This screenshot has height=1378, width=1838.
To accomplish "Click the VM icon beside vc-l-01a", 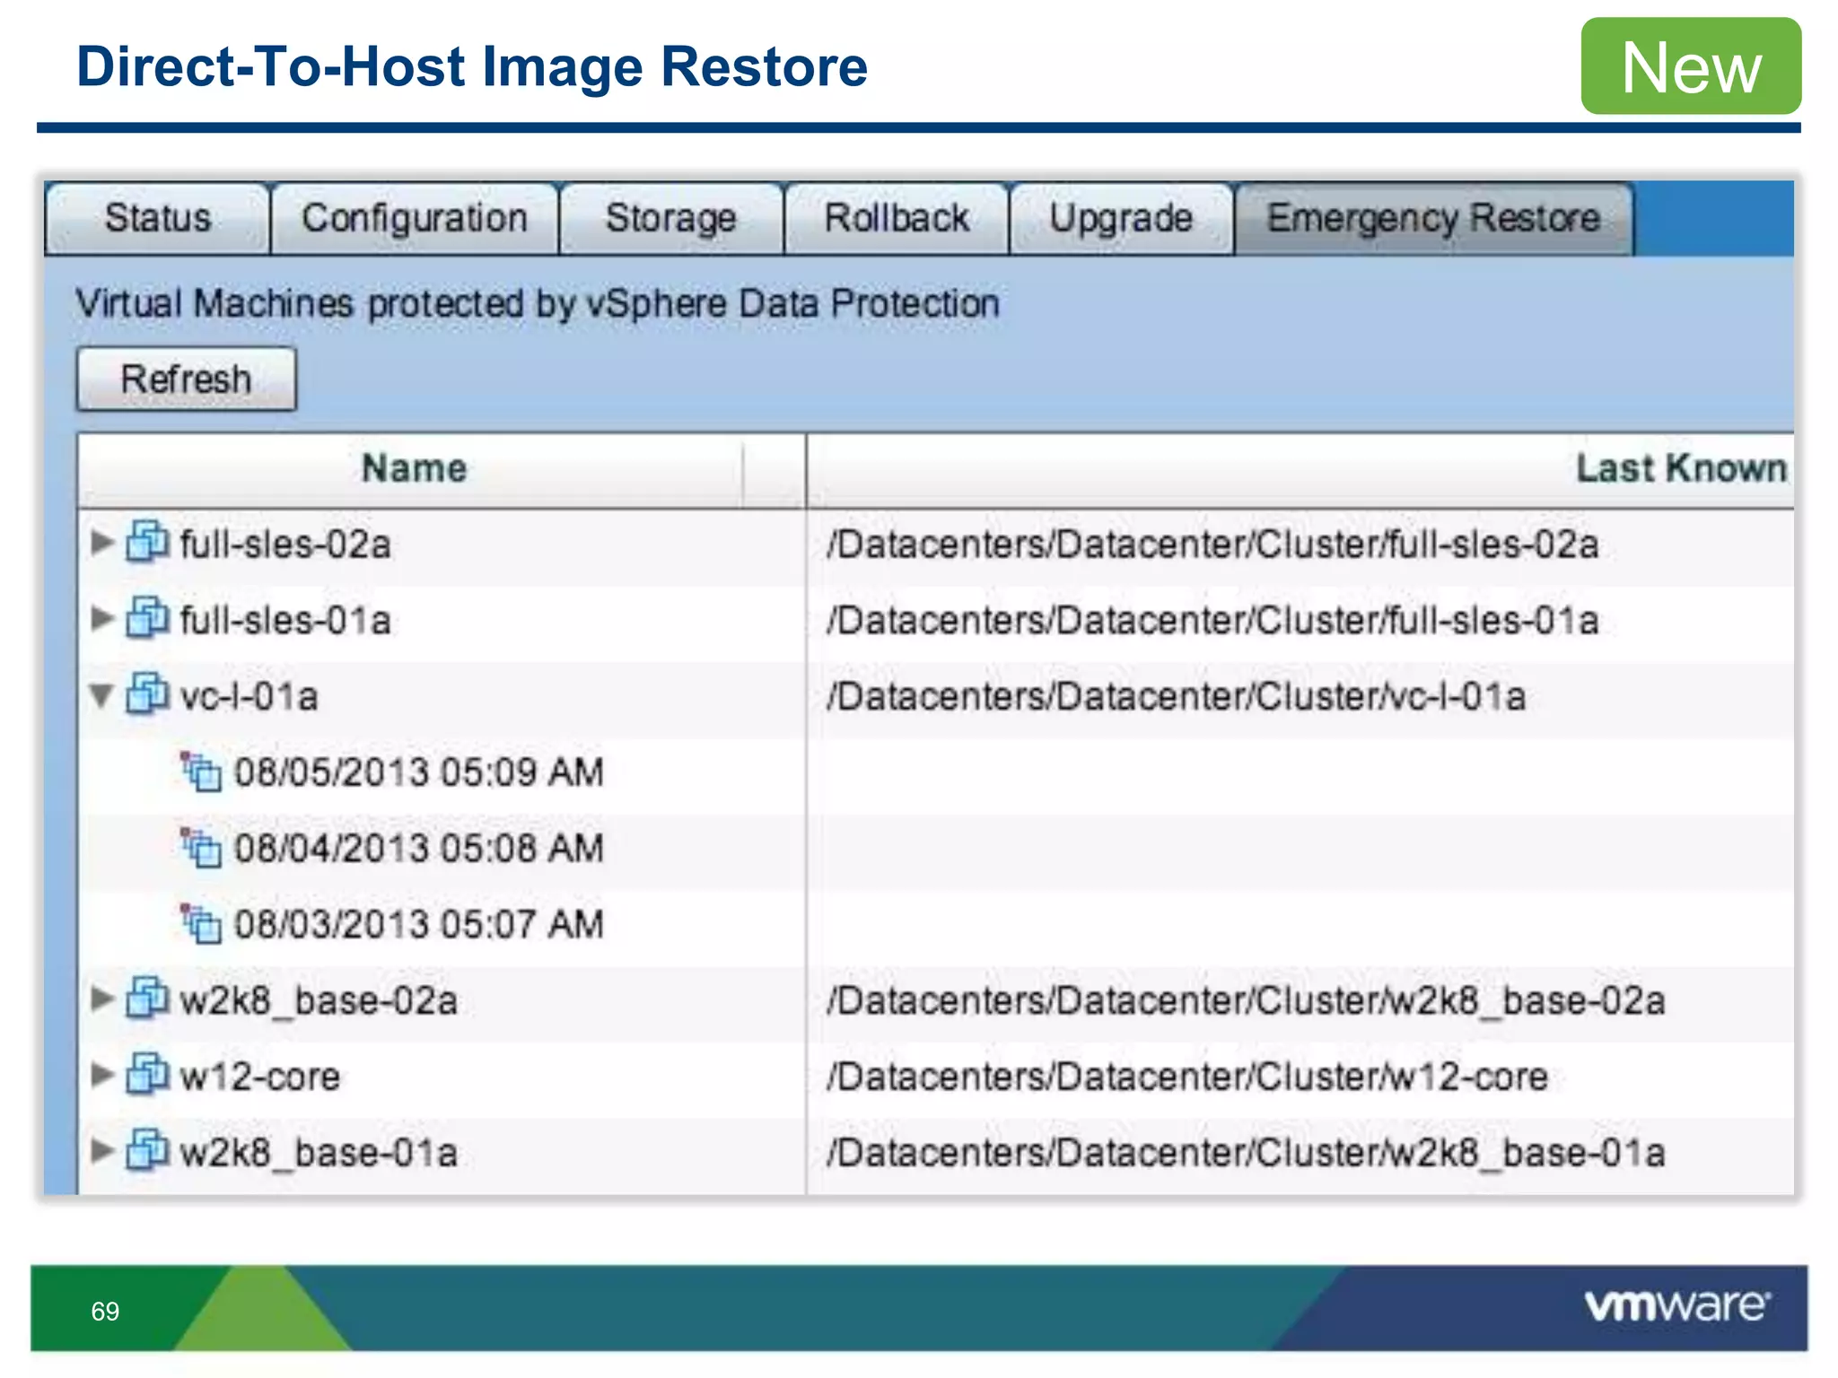I will point(147,693).
